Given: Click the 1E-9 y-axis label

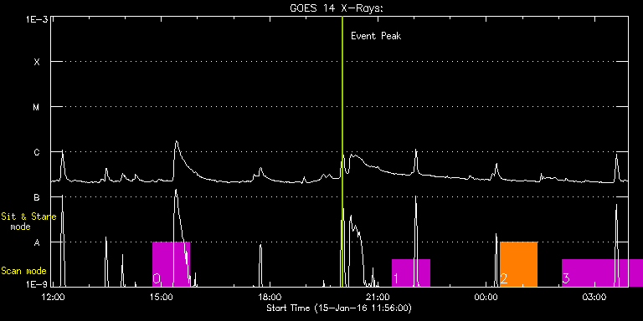Looking at the screenshot, I should 37,284.
